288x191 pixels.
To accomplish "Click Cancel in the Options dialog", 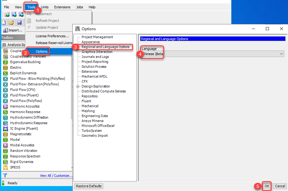I will pyautogui.click(x=280, y=186).
